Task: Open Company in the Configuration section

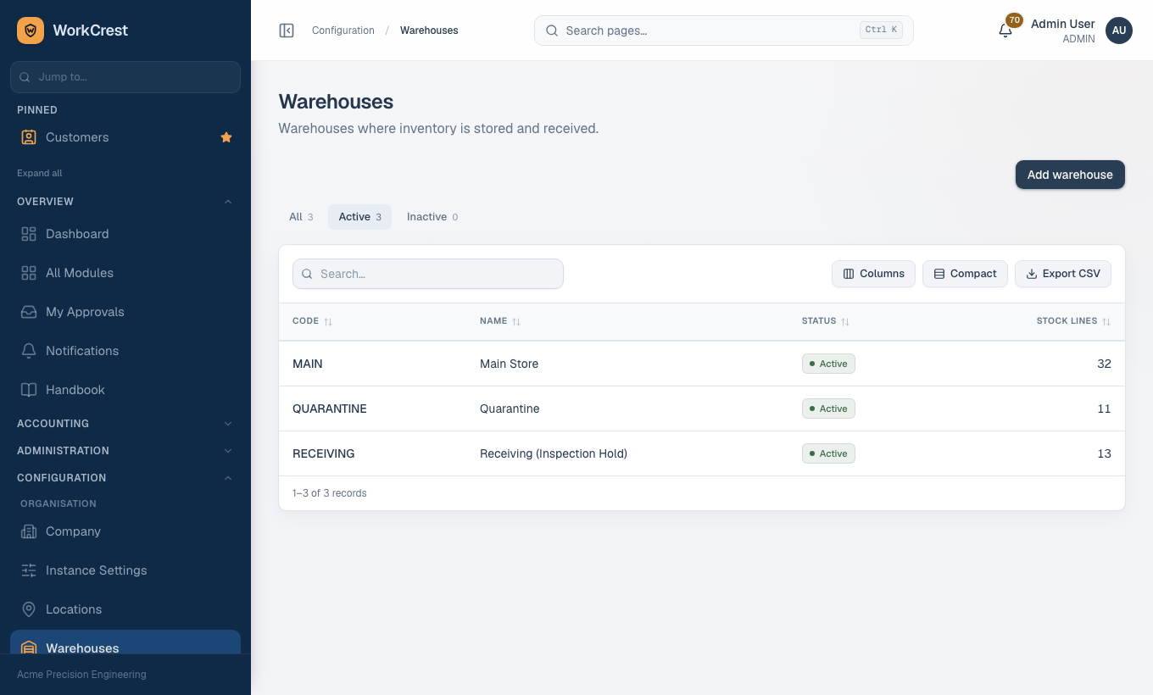Action: pos(125,531)
